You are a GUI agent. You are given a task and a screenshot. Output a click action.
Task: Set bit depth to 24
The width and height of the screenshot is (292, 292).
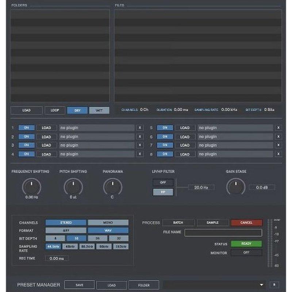point(97,238)
